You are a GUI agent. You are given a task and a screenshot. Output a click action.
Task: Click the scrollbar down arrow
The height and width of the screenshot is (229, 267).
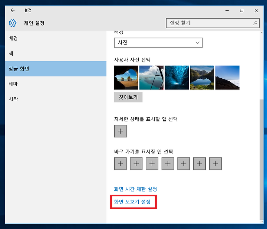pyautogui.click(x=261, y=222)
